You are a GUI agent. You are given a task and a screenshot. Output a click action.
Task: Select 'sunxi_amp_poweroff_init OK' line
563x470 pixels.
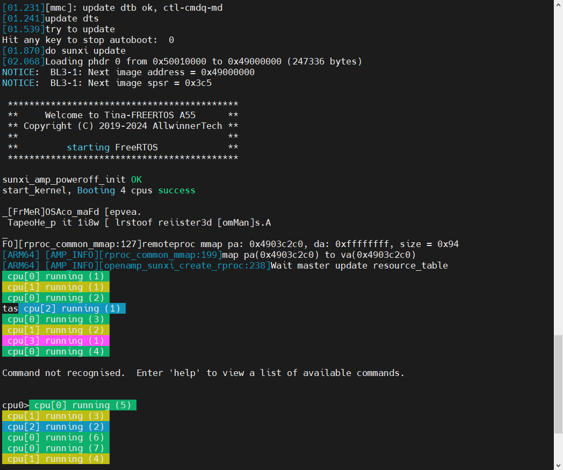coord(72,179)
